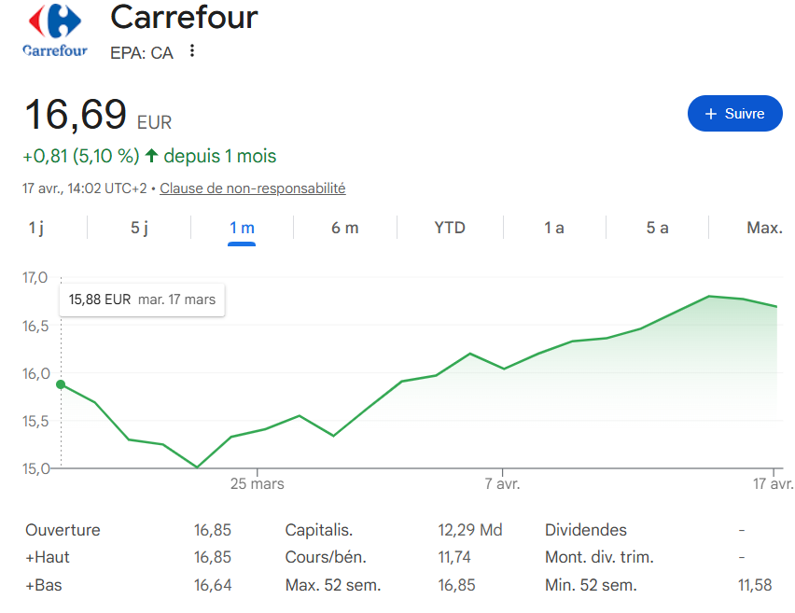This screenshot has height=613, width=795.
Task: Switch to the 1 j range tab
Action: pyautogui.click(x=36, y=228)
